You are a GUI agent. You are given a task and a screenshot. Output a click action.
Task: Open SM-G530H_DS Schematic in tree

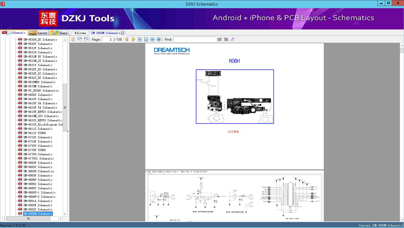(40, 40)
